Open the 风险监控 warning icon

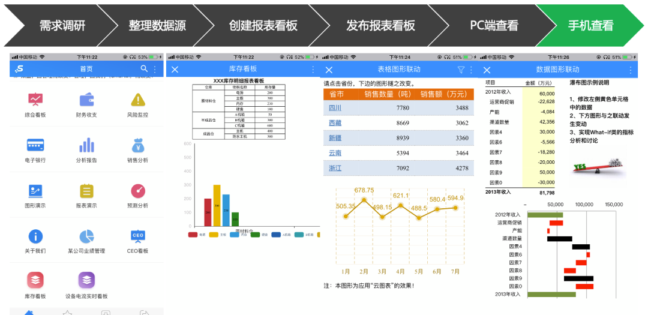[x=137, y=100]
